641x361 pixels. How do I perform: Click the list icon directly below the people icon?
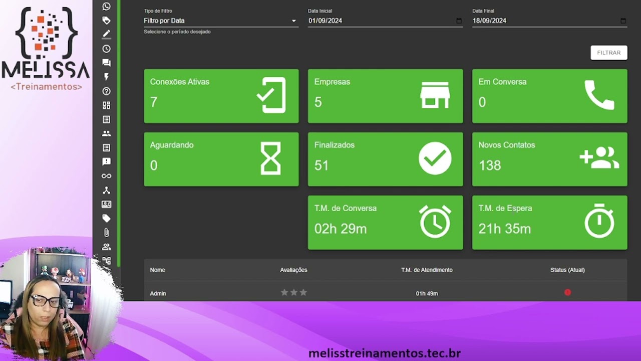106,147
